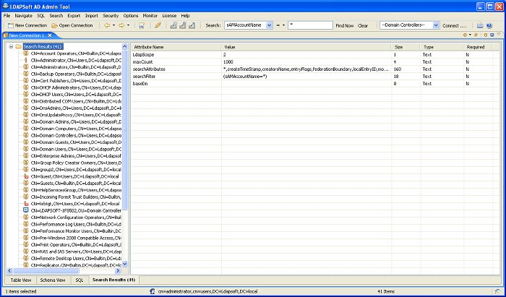Screen dimensions: 506x297
Task: Switch to the Table View tab
Action: click(x=20, y=279)
